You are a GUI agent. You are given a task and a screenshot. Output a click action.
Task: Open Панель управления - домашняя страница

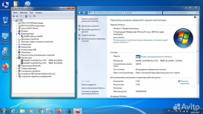tap(90, 20)
